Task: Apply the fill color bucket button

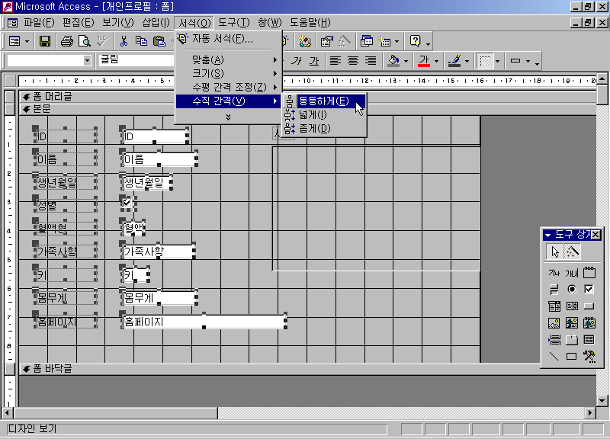Action: tap(393, 61)
